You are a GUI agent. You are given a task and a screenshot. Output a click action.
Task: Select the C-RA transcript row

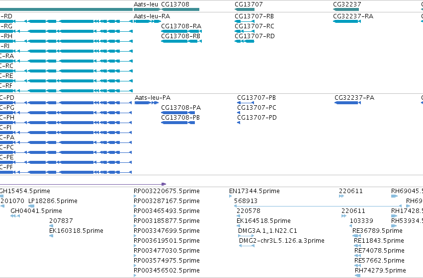(66, 61)
